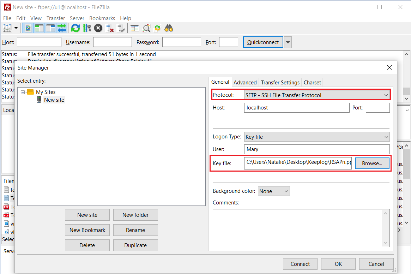
Task: Search for files with binoculars icon
Action: [x=169, y=28]
